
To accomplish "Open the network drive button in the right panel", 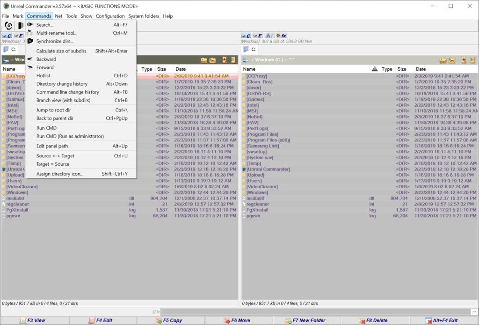I will coord(269,36).
